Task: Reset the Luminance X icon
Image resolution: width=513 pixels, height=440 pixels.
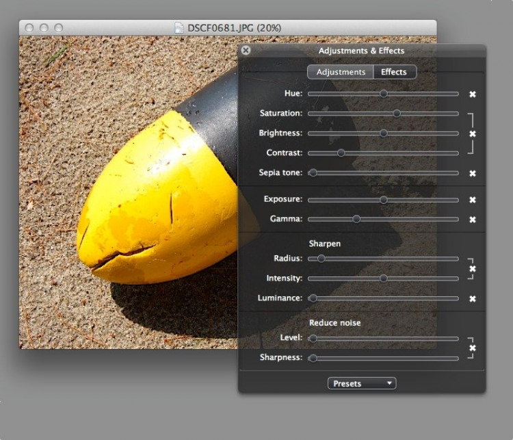Action: 473,298
